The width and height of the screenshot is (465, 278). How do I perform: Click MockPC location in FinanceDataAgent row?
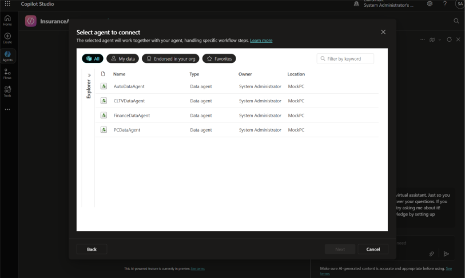pos(296,116)
